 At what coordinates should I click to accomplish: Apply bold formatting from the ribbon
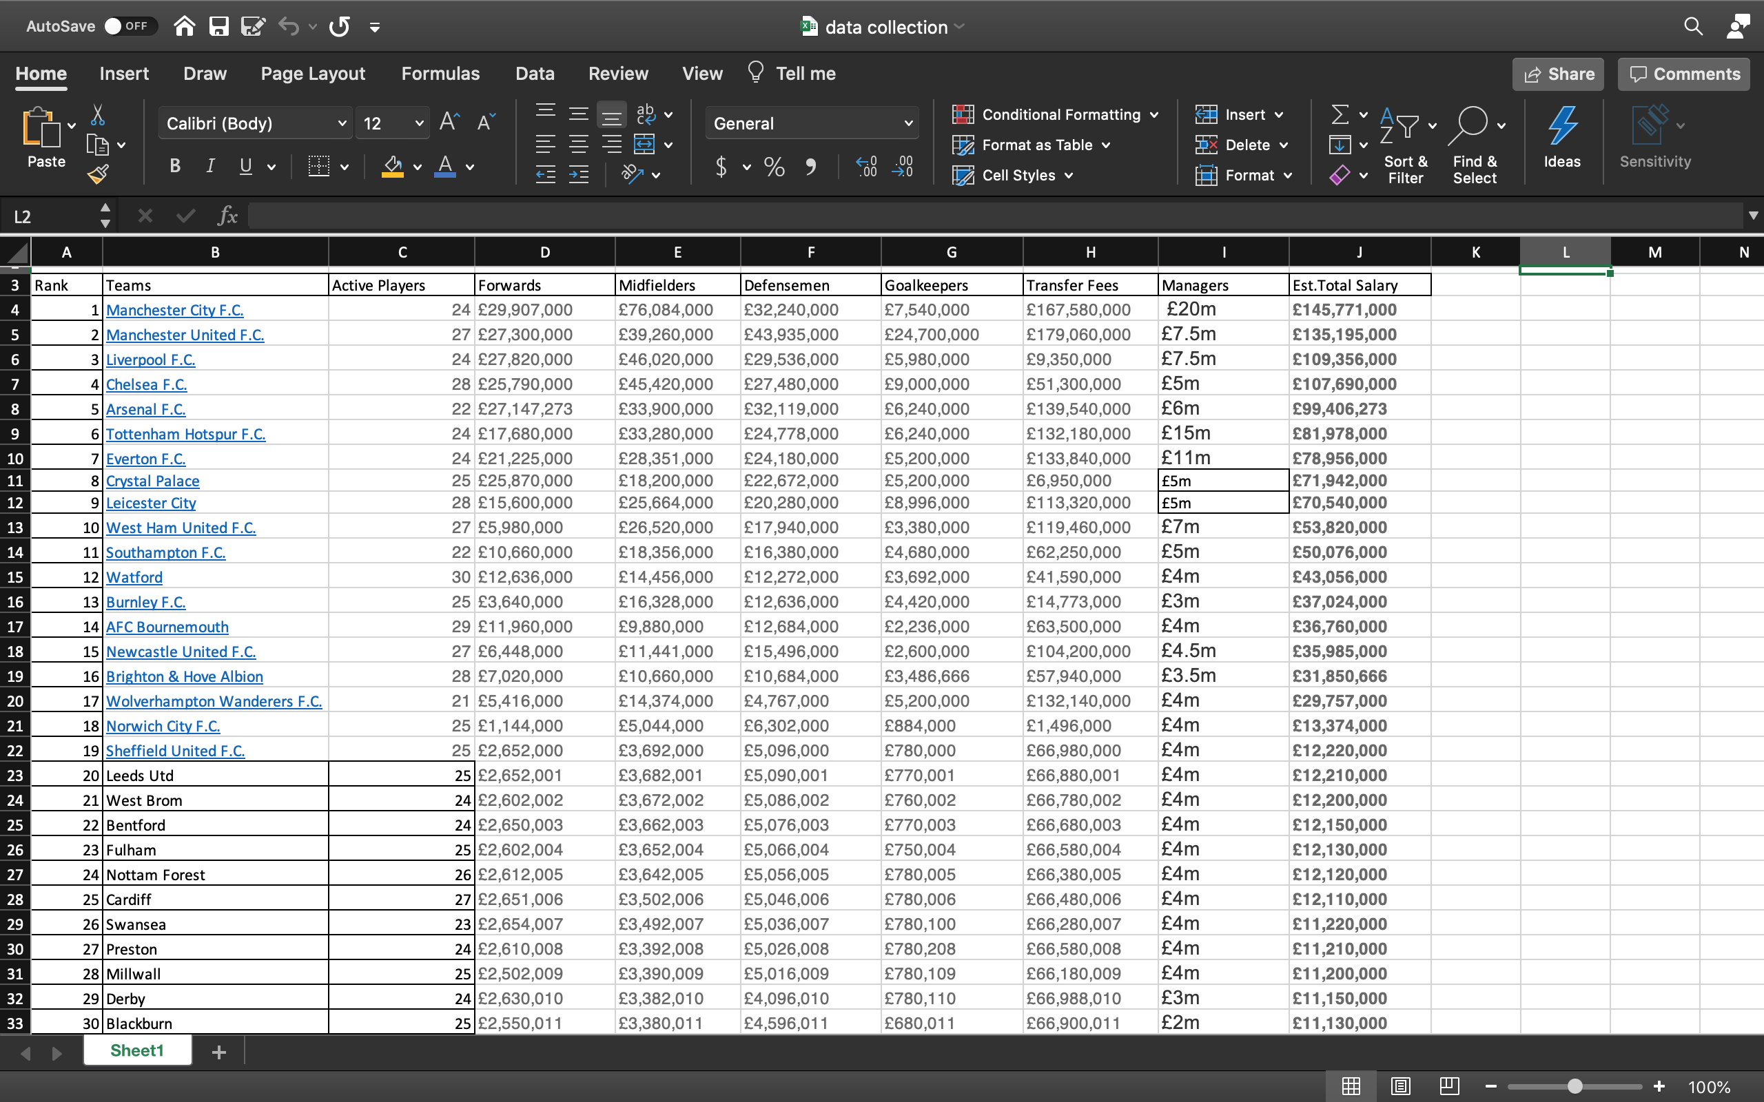tap(174, 166)
